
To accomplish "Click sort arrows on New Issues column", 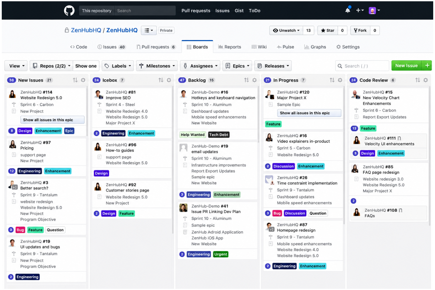I will (x=75, y=80).
